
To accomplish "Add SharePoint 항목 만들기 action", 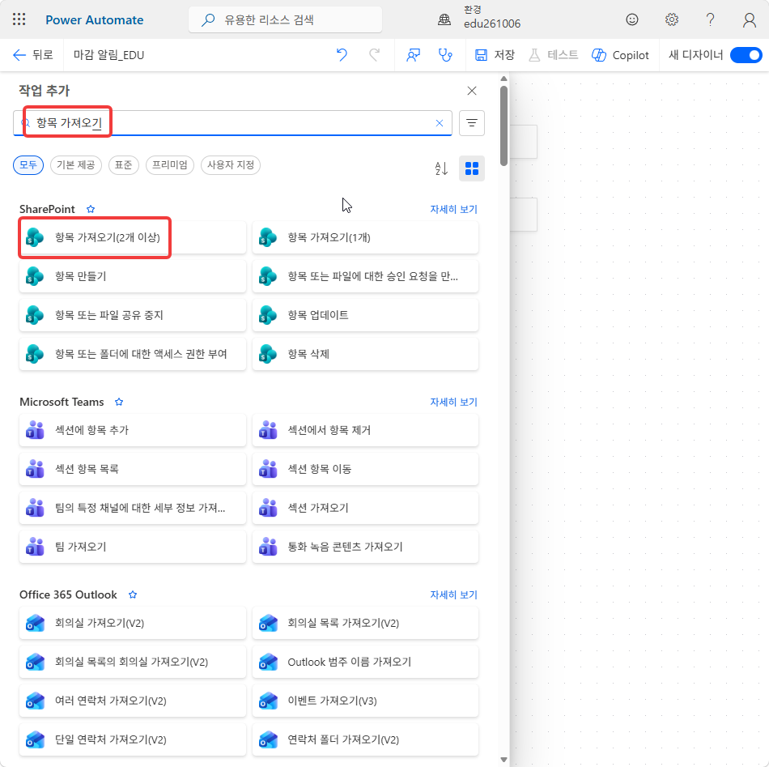I will tap(133, 276).
